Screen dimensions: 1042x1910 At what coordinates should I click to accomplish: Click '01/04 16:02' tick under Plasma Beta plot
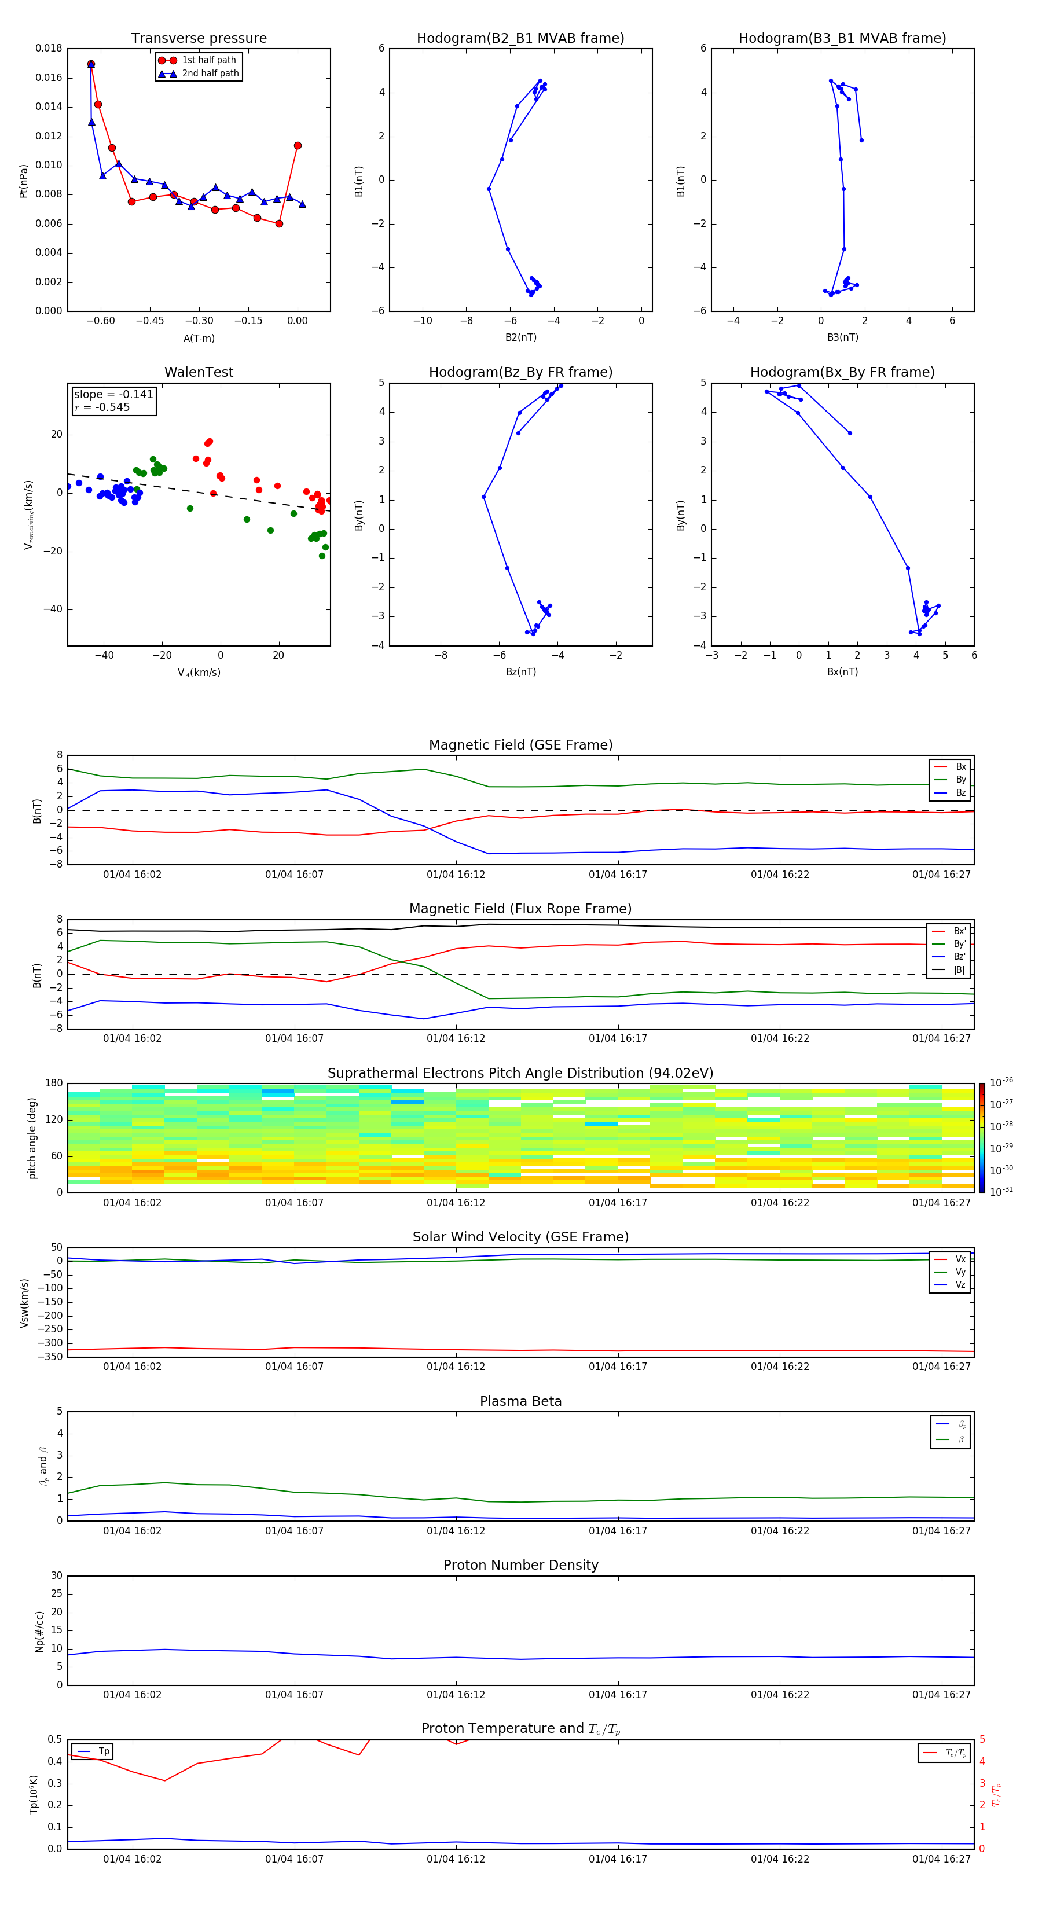tap(132, 1530)
